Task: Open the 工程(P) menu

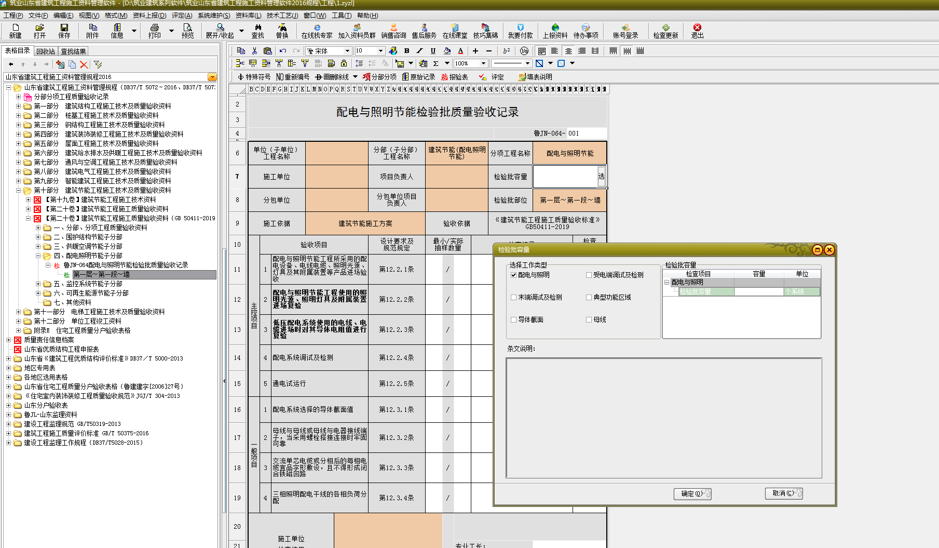Action: tap(13, 16)
